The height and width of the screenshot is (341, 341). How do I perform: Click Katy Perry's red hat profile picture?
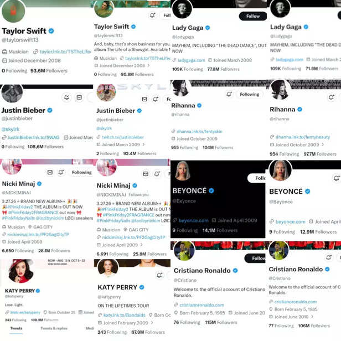coord(20,271)
